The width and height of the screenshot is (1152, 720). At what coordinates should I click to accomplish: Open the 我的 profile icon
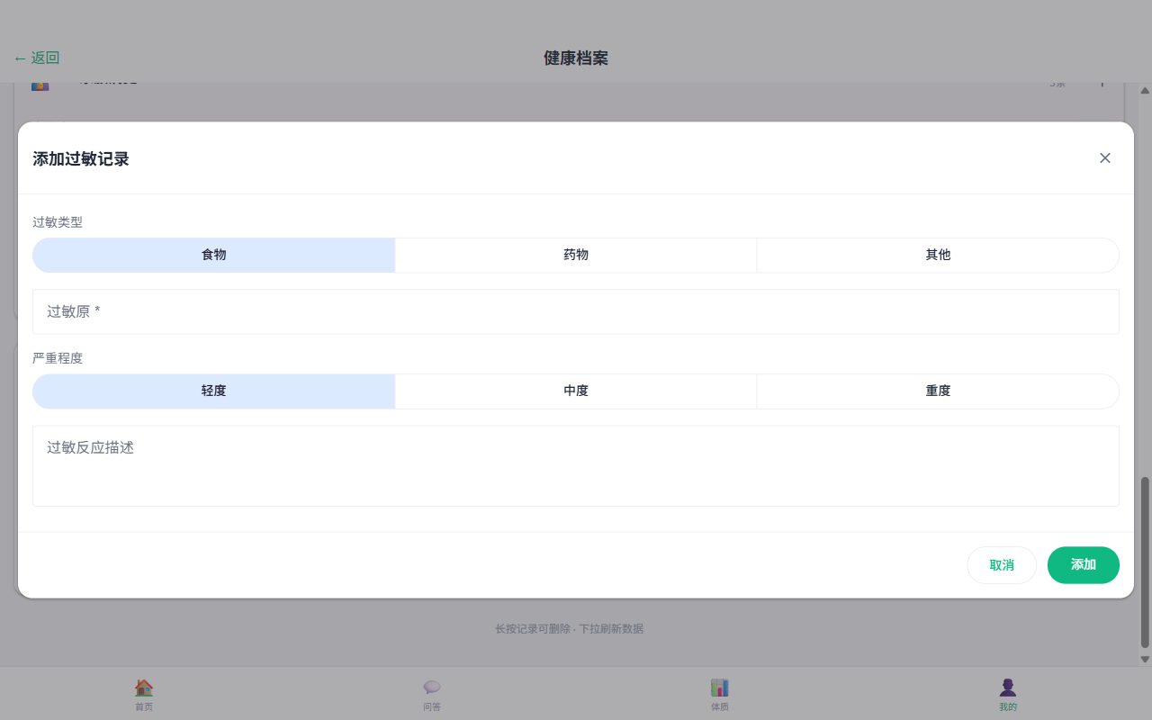[1008, 688]
